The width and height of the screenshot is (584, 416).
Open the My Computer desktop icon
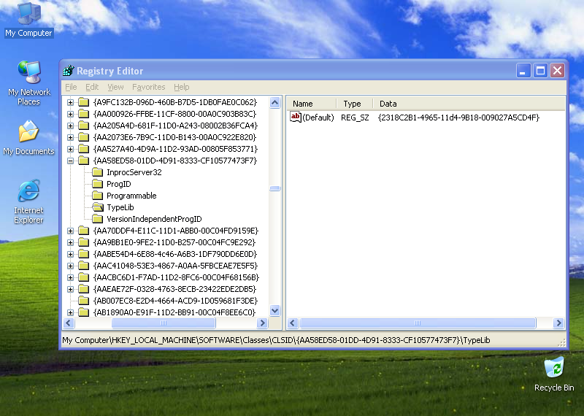tap(28, 20)
